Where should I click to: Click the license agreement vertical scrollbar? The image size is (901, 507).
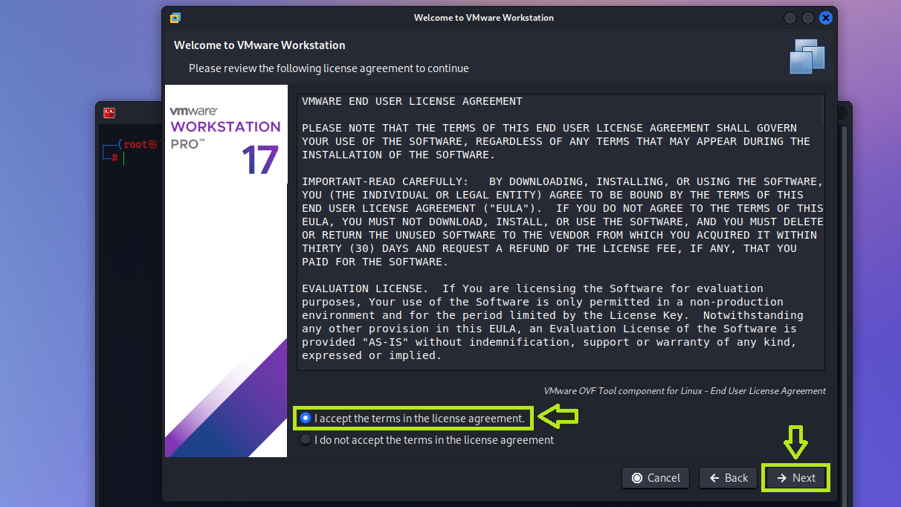coord(821,112)
